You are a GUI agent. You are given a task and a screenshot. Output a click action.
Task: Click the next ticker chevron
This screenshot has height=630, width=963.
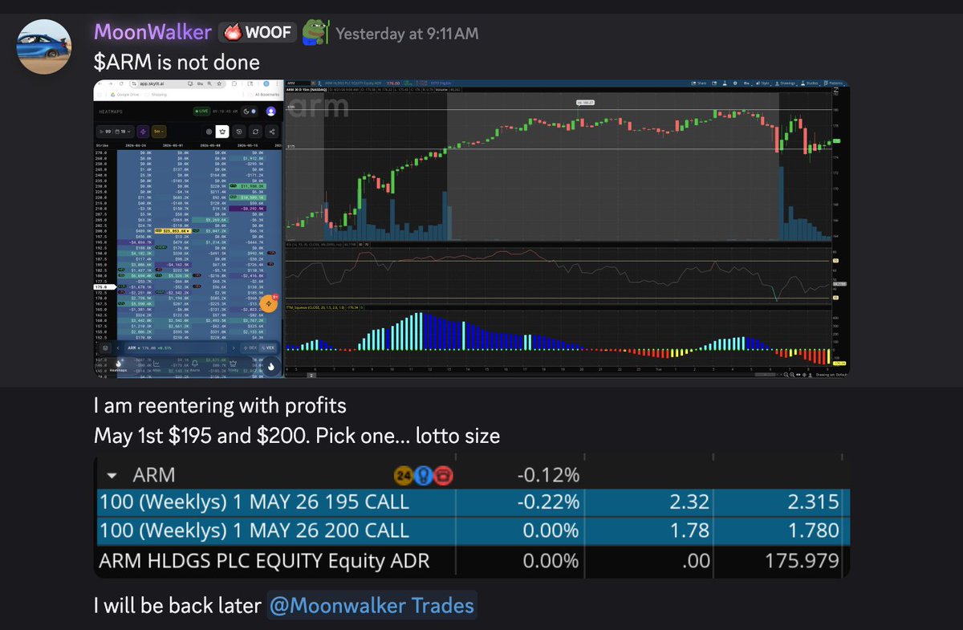pyautogui.click(x=234, y=348)
